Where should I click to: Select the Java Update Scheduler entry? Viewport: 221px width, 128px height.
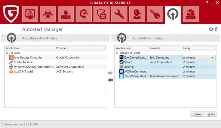point(28,57)
